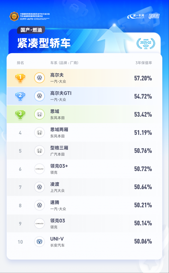Open the 思域两厢 model name
Image resolution: width=169 pixels, height=273 pixels.
tap(59, 130)
